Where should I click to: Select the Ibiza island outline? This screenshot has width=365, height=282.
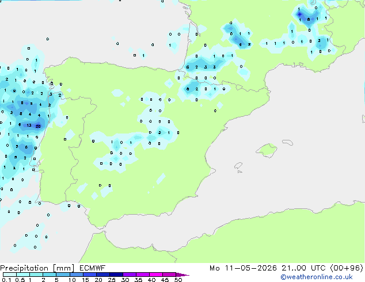tap(238, 166)
